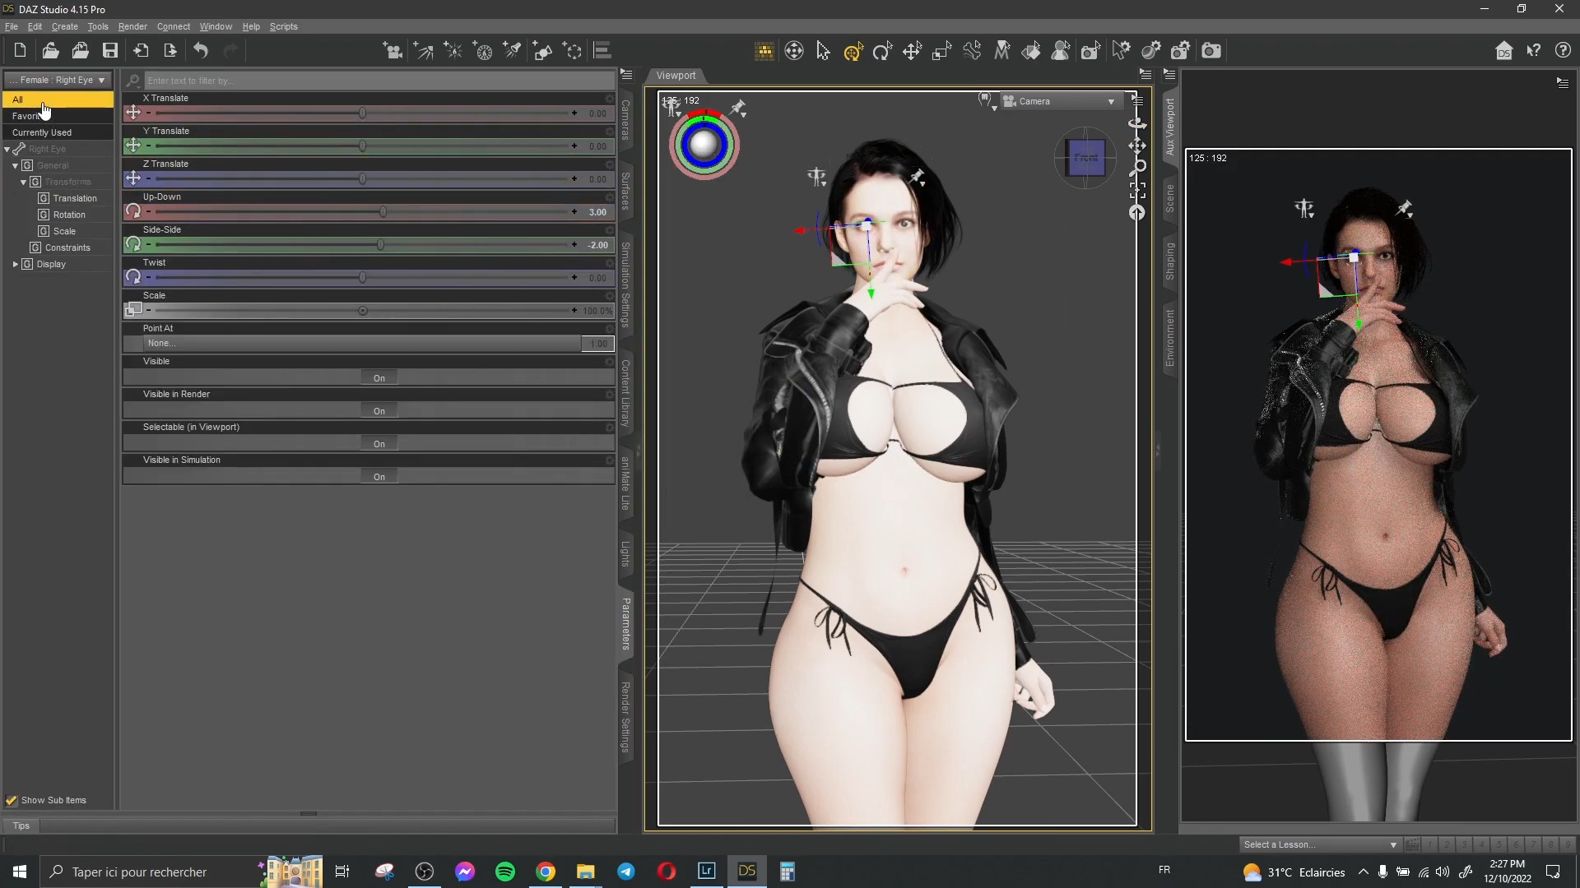Create a new primitive

coord(543,51)
